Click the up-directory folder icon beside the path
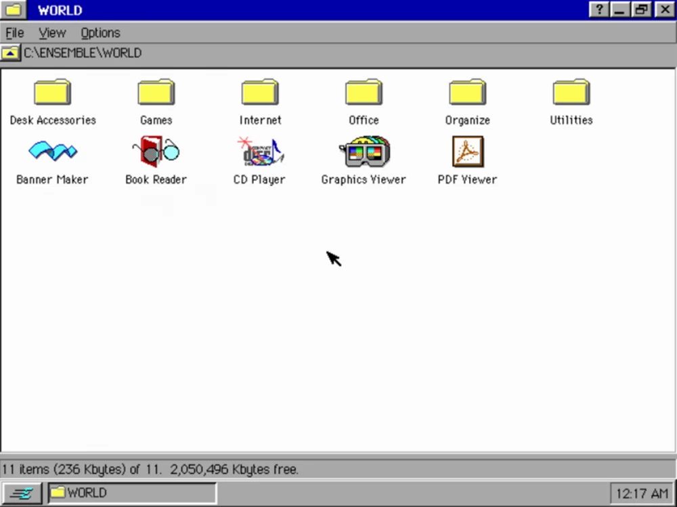 tap(9, 52)
